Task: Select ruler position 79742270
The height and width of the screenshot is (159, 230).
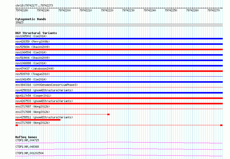Action: tap(213, 10)
